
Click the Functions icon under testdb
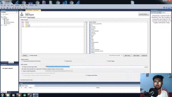pyautogui.click(x=5, y=23)
